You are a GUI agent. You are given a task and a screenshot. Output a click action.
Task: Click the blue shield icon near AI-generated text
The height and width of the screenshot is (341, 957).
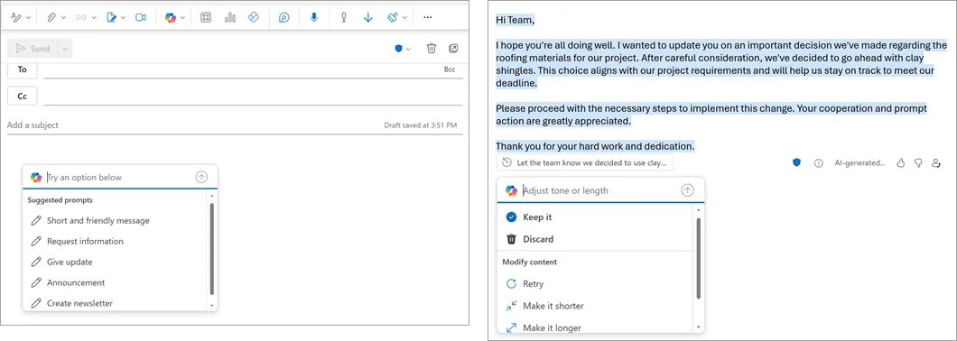point(796,163)
